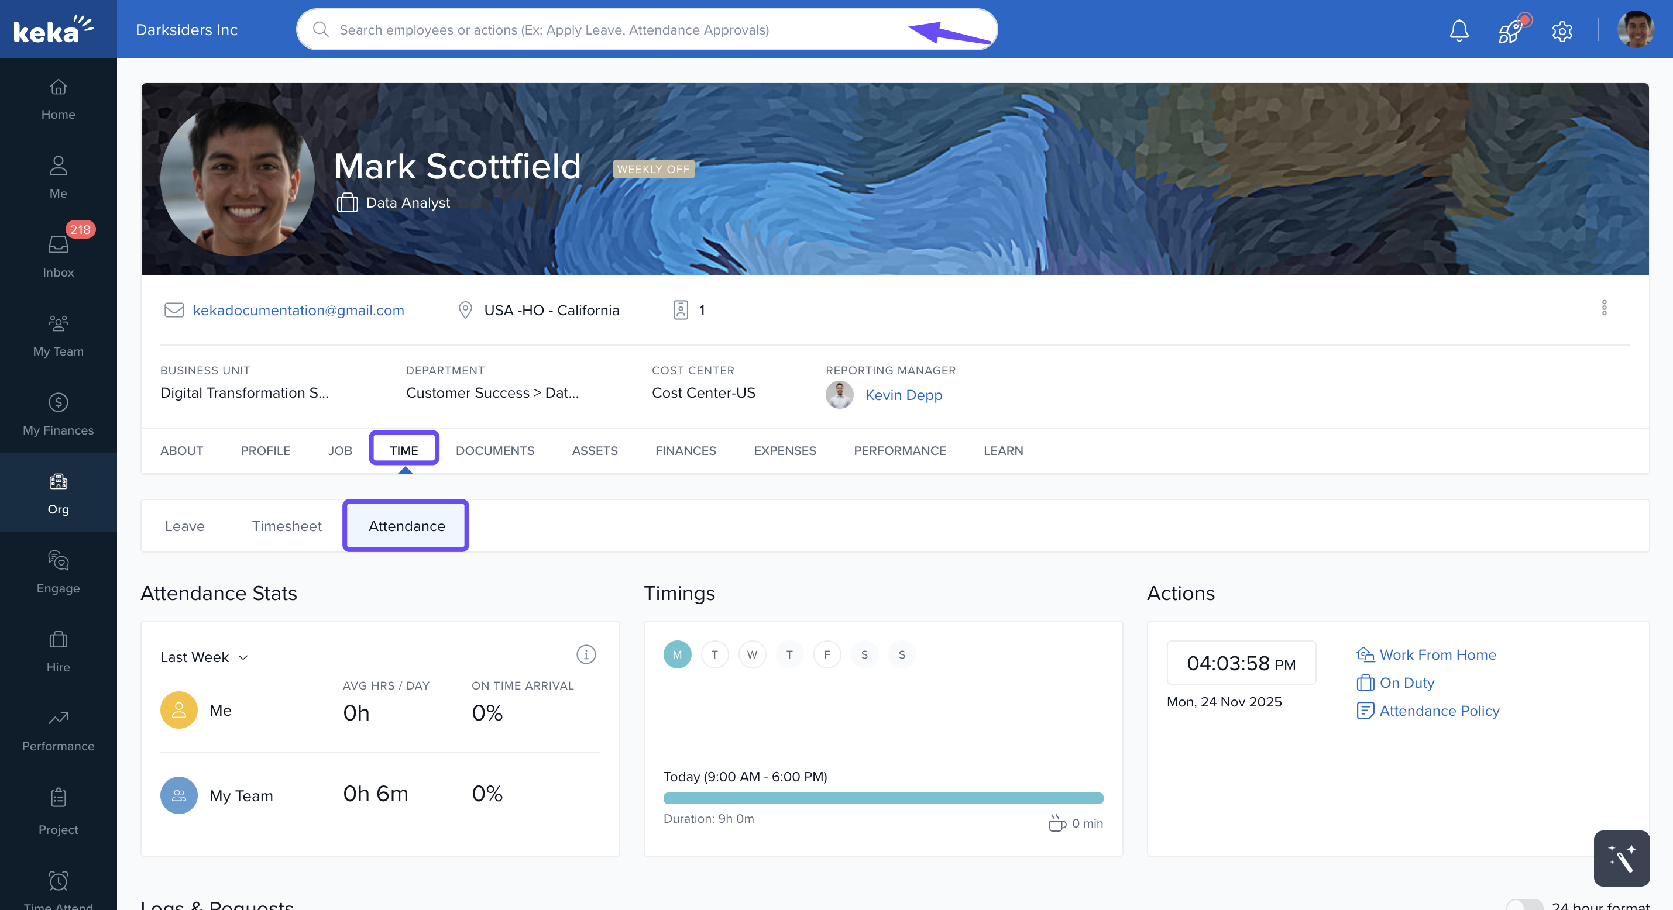Image resolution: width=1673 pixels, height=910 pixels.
Task: Select Friday in the Timings day selector
Action: pyautogui.click(x=826, y=654)
